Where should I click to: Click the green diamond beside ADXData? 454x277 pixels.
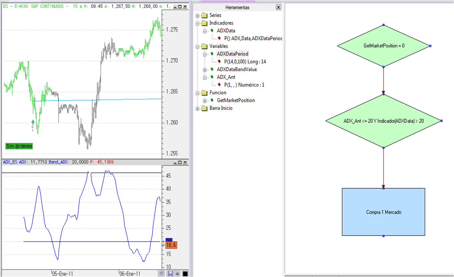212,31
